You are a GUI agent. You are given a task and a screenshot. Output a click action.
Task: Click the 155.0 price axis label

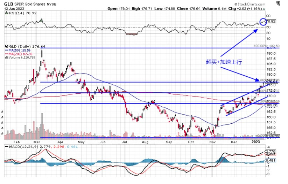pos(271,128)
